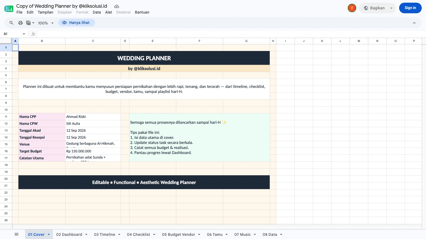The height and width of the screenshot is (239, 426).
Task: Switch to the 06 Tamu sheet
Action: coord(215,234)
